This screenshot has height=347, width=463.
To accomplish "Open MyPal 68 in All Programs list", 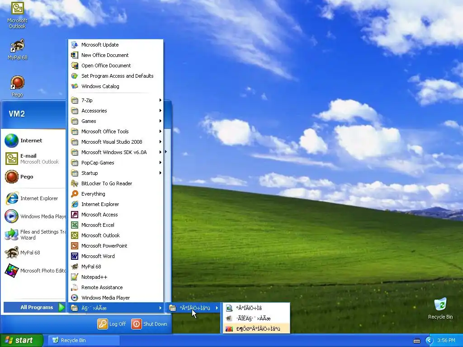I will [116, 267].
